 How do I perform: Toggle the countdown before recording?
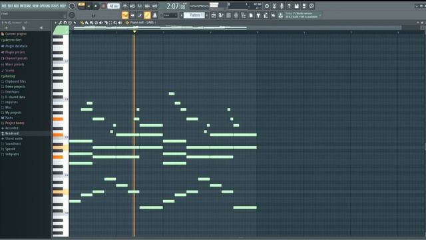pos(140,6)
